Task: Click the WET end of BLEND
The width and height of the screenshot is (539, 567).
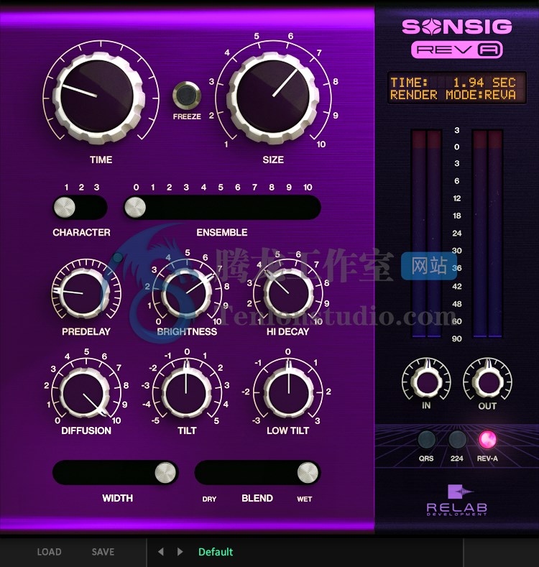Action: pos(305,499)
